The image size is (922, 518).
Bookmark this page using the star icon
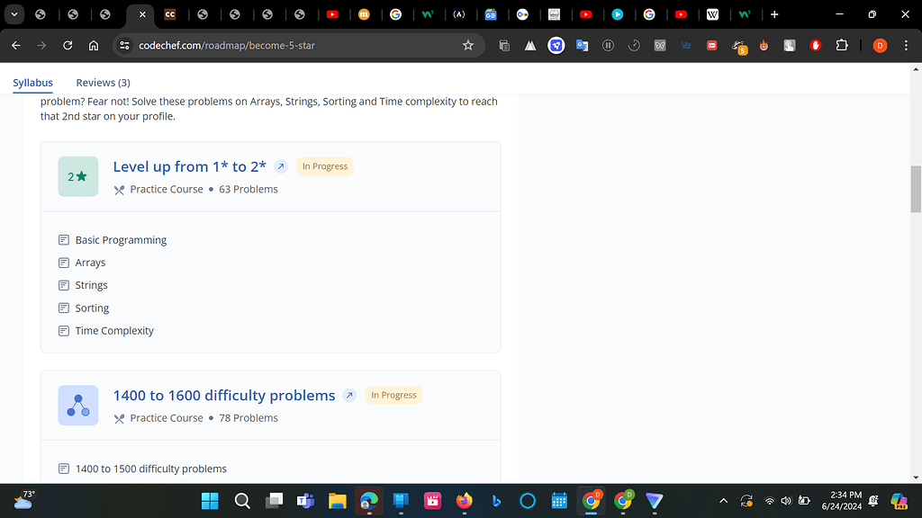(468, 45)
